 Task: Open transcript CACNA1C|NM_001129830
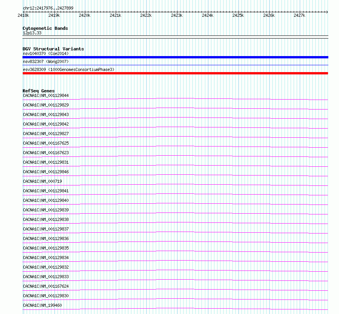[46, 296]
